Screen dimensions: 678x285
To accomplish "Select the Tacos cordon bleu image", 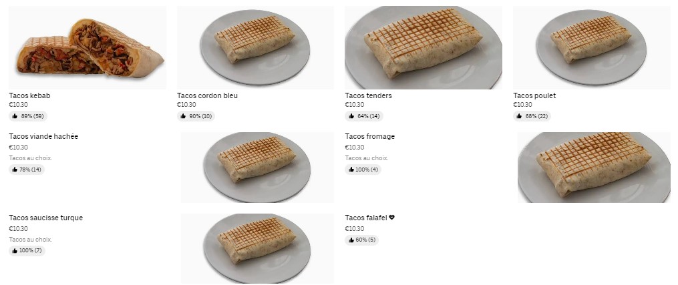I will click(255, 48).
